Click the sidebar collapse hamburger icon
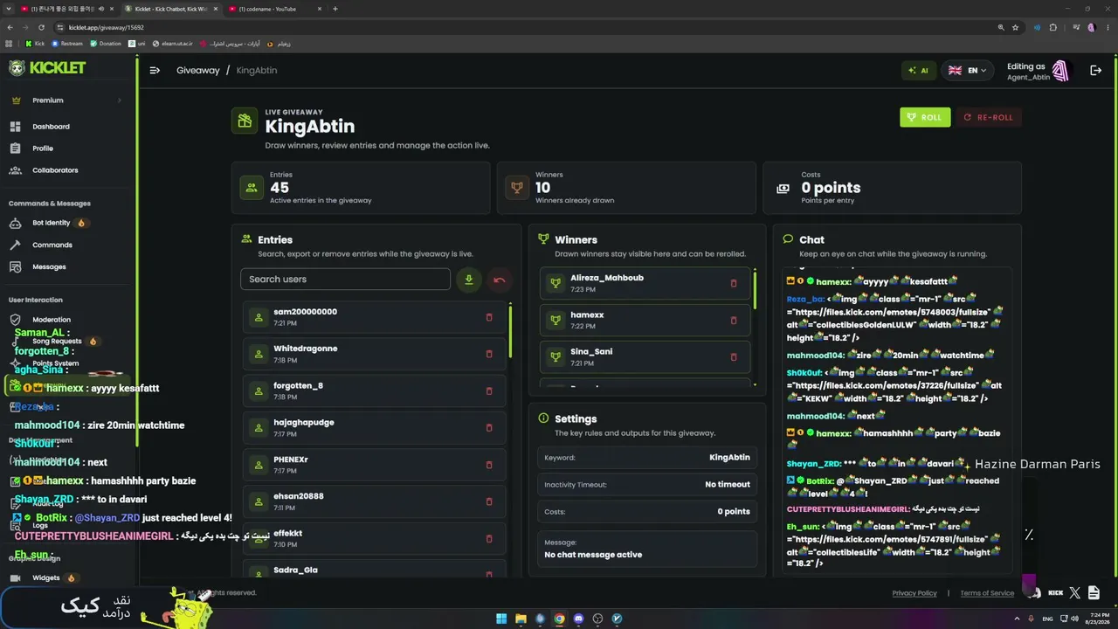The height and width of the screenshot is (629, 1118). pyautogui.click(x=155, y=71)
